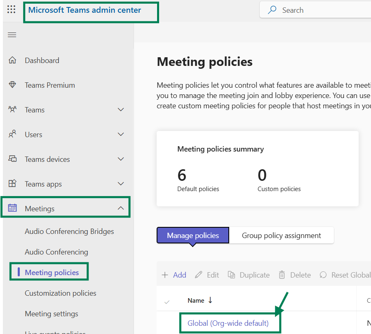Open Dashboard from the sidebar
The width and height of the screenshot is (371, 334).
(x=42, y=60)
